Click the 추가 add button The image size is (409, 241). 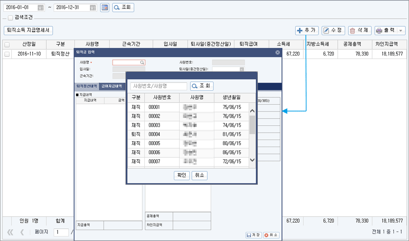point(307,31)
